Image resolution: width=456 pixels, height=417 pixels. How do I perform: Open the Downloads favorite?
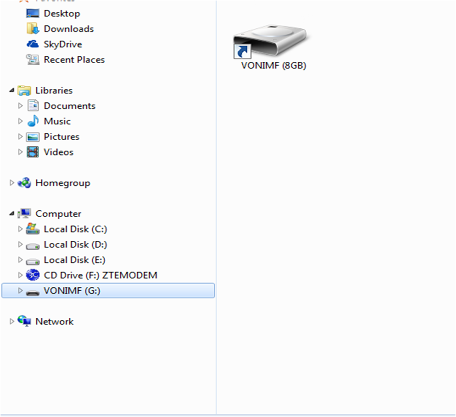pos(69,29)
